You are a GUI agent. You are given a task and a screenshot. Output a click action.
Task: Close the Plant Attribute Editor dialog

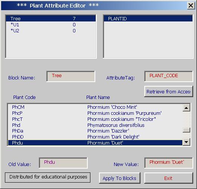[x=191, y=6]
